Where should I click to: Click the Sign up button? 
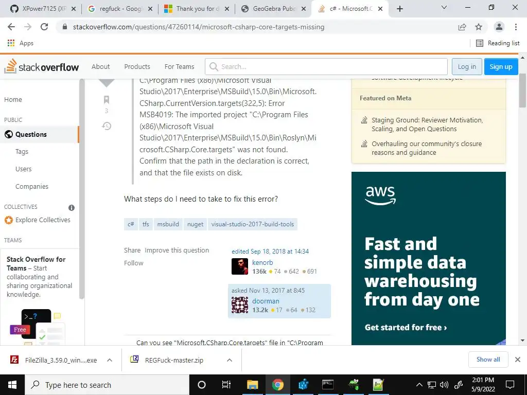point(501,66)
